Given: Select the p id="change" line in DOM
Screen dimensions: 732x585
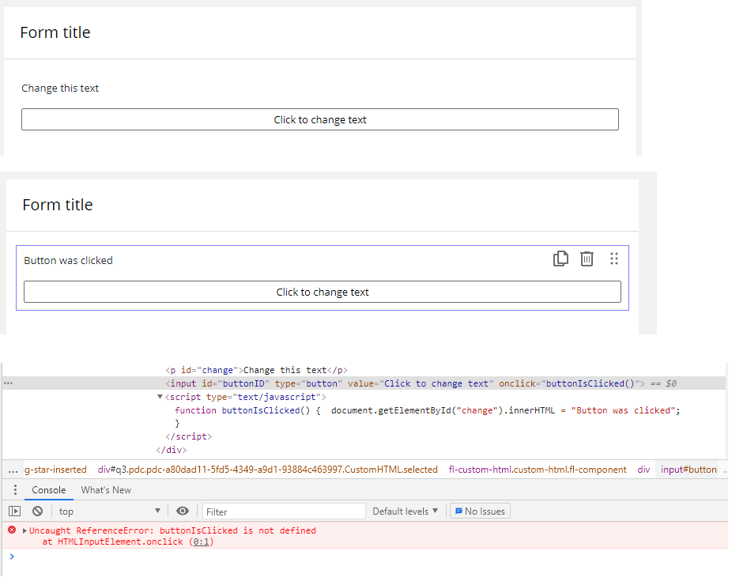Looking at the screenshot, I should click(x=256, y=370).
